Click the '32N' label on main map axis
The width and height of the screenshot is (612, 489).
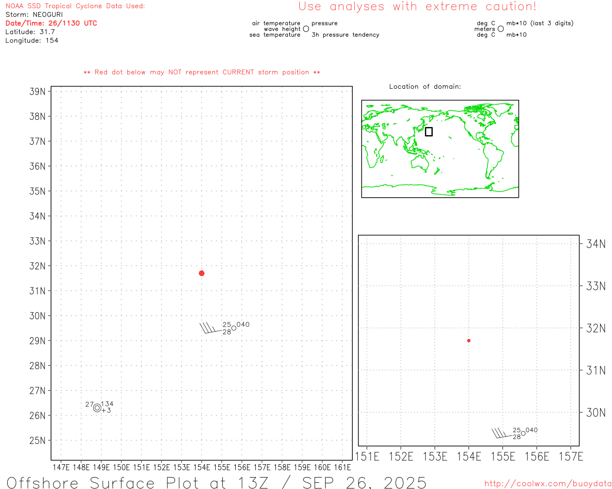38,266
